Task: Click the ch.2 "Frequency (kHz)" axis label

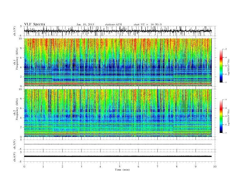Action: pyautogui.click(x=17, y=109)
